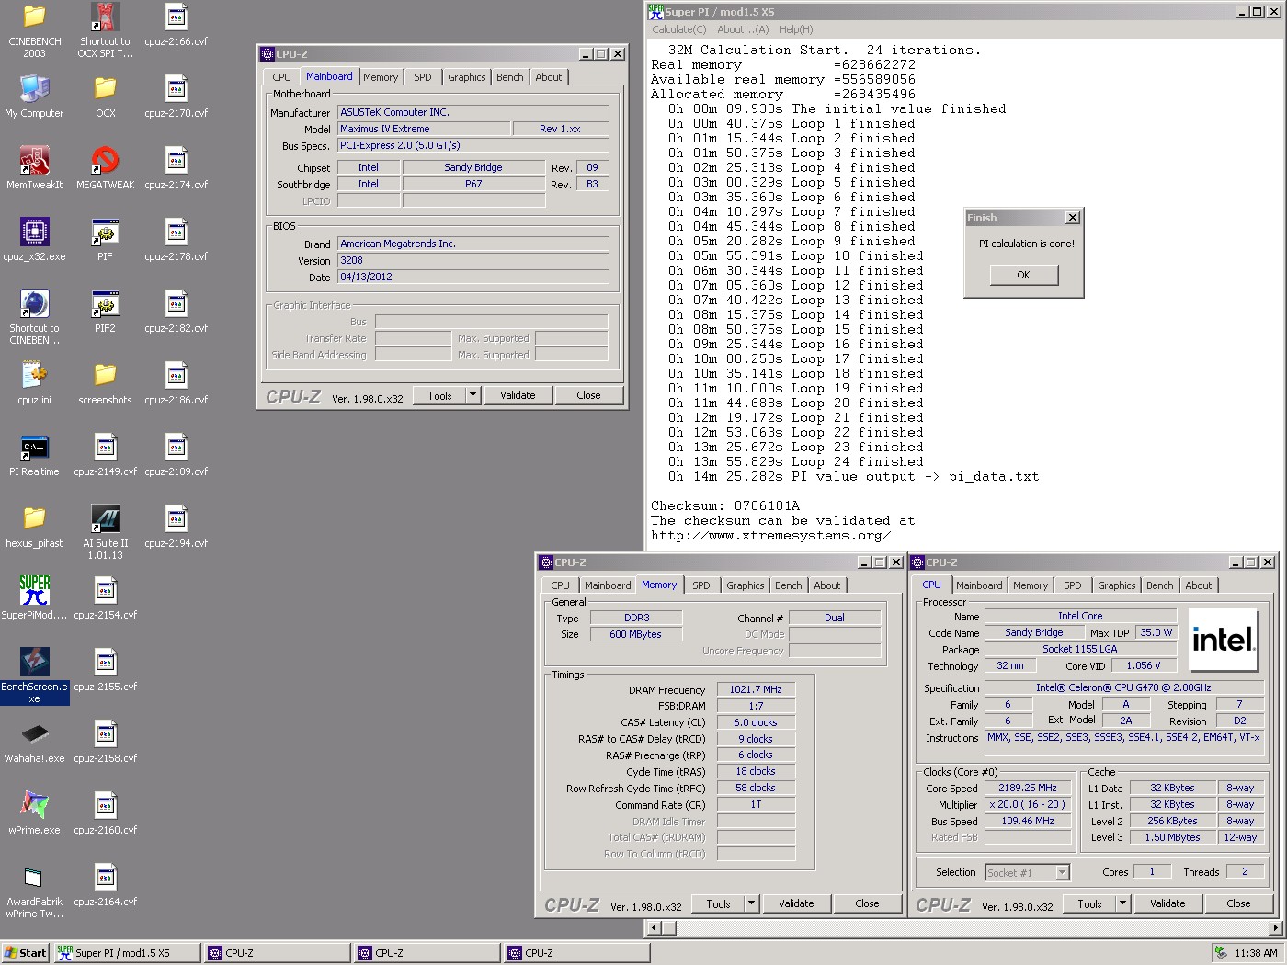Viewport: 1287px width, 965px height.
Task: Open Help(H) menu in Super PI
Action: [x=796, y=29]
